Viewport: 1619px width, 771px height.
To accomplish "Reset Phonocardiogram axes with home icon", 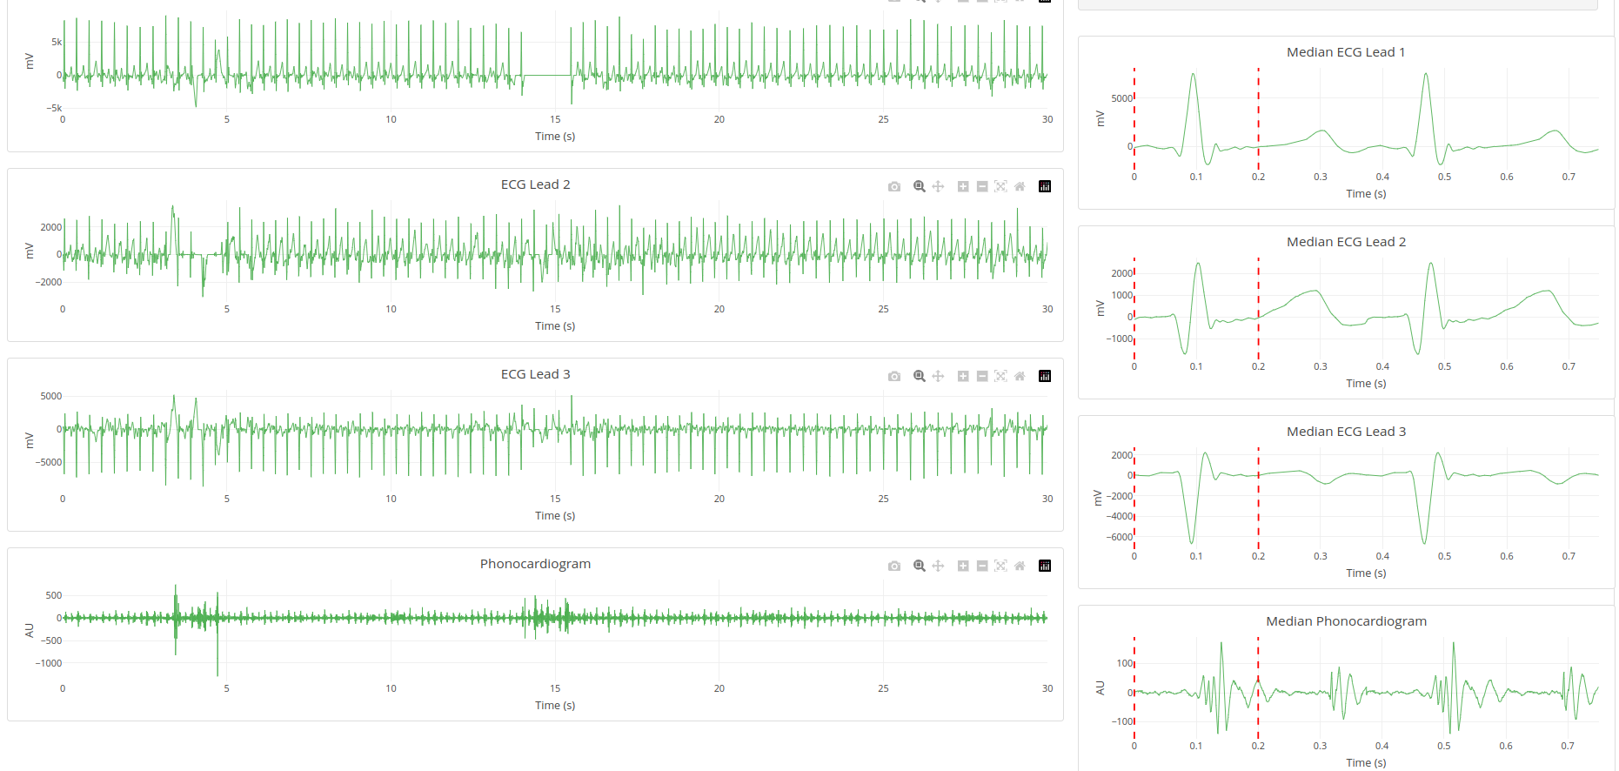I will tap(1020, 566).
